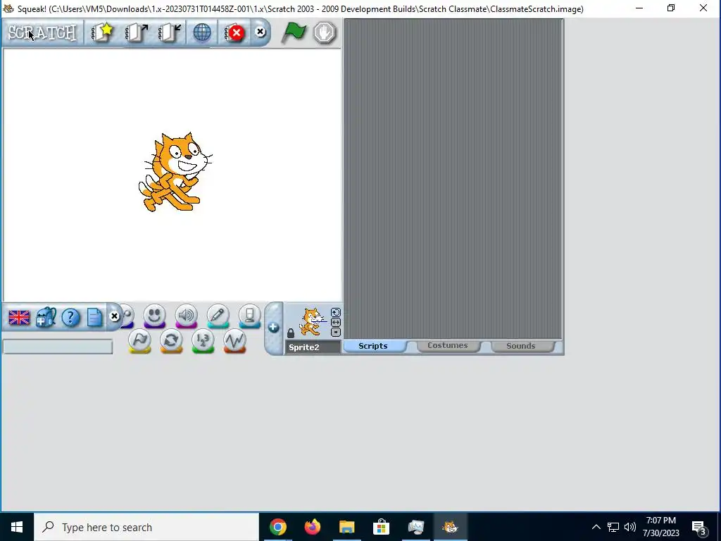721x541 pixels.
Task: Select the Pen category pencil button
Action: 218,316
